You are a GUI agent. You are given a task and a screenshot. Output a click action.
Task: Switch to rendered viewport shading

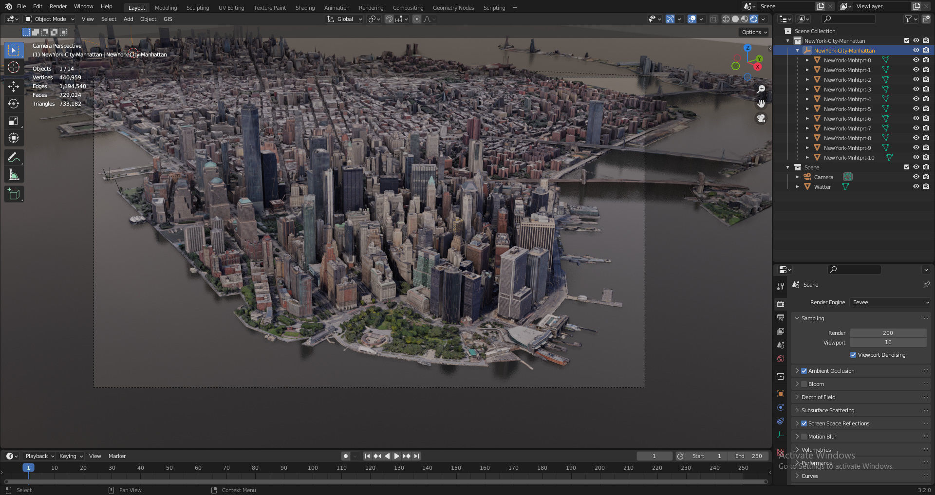pos(754,19)
